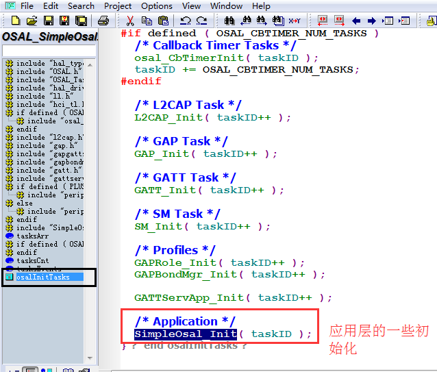Open the Project menu

click(118, 6)
